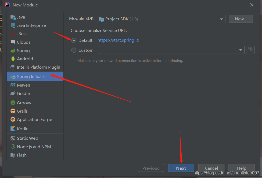Expand the Custom URL history dropdown arrow
262x178 pixels.
pos(241,50)
